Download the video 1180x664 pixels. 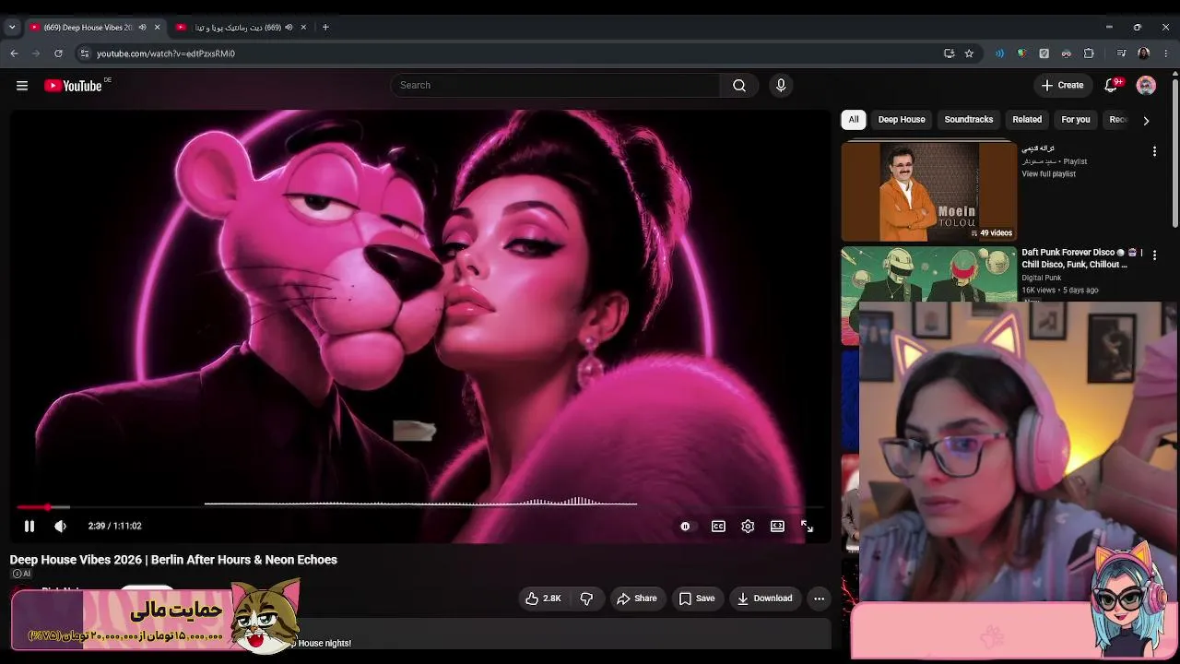[764, 599]
